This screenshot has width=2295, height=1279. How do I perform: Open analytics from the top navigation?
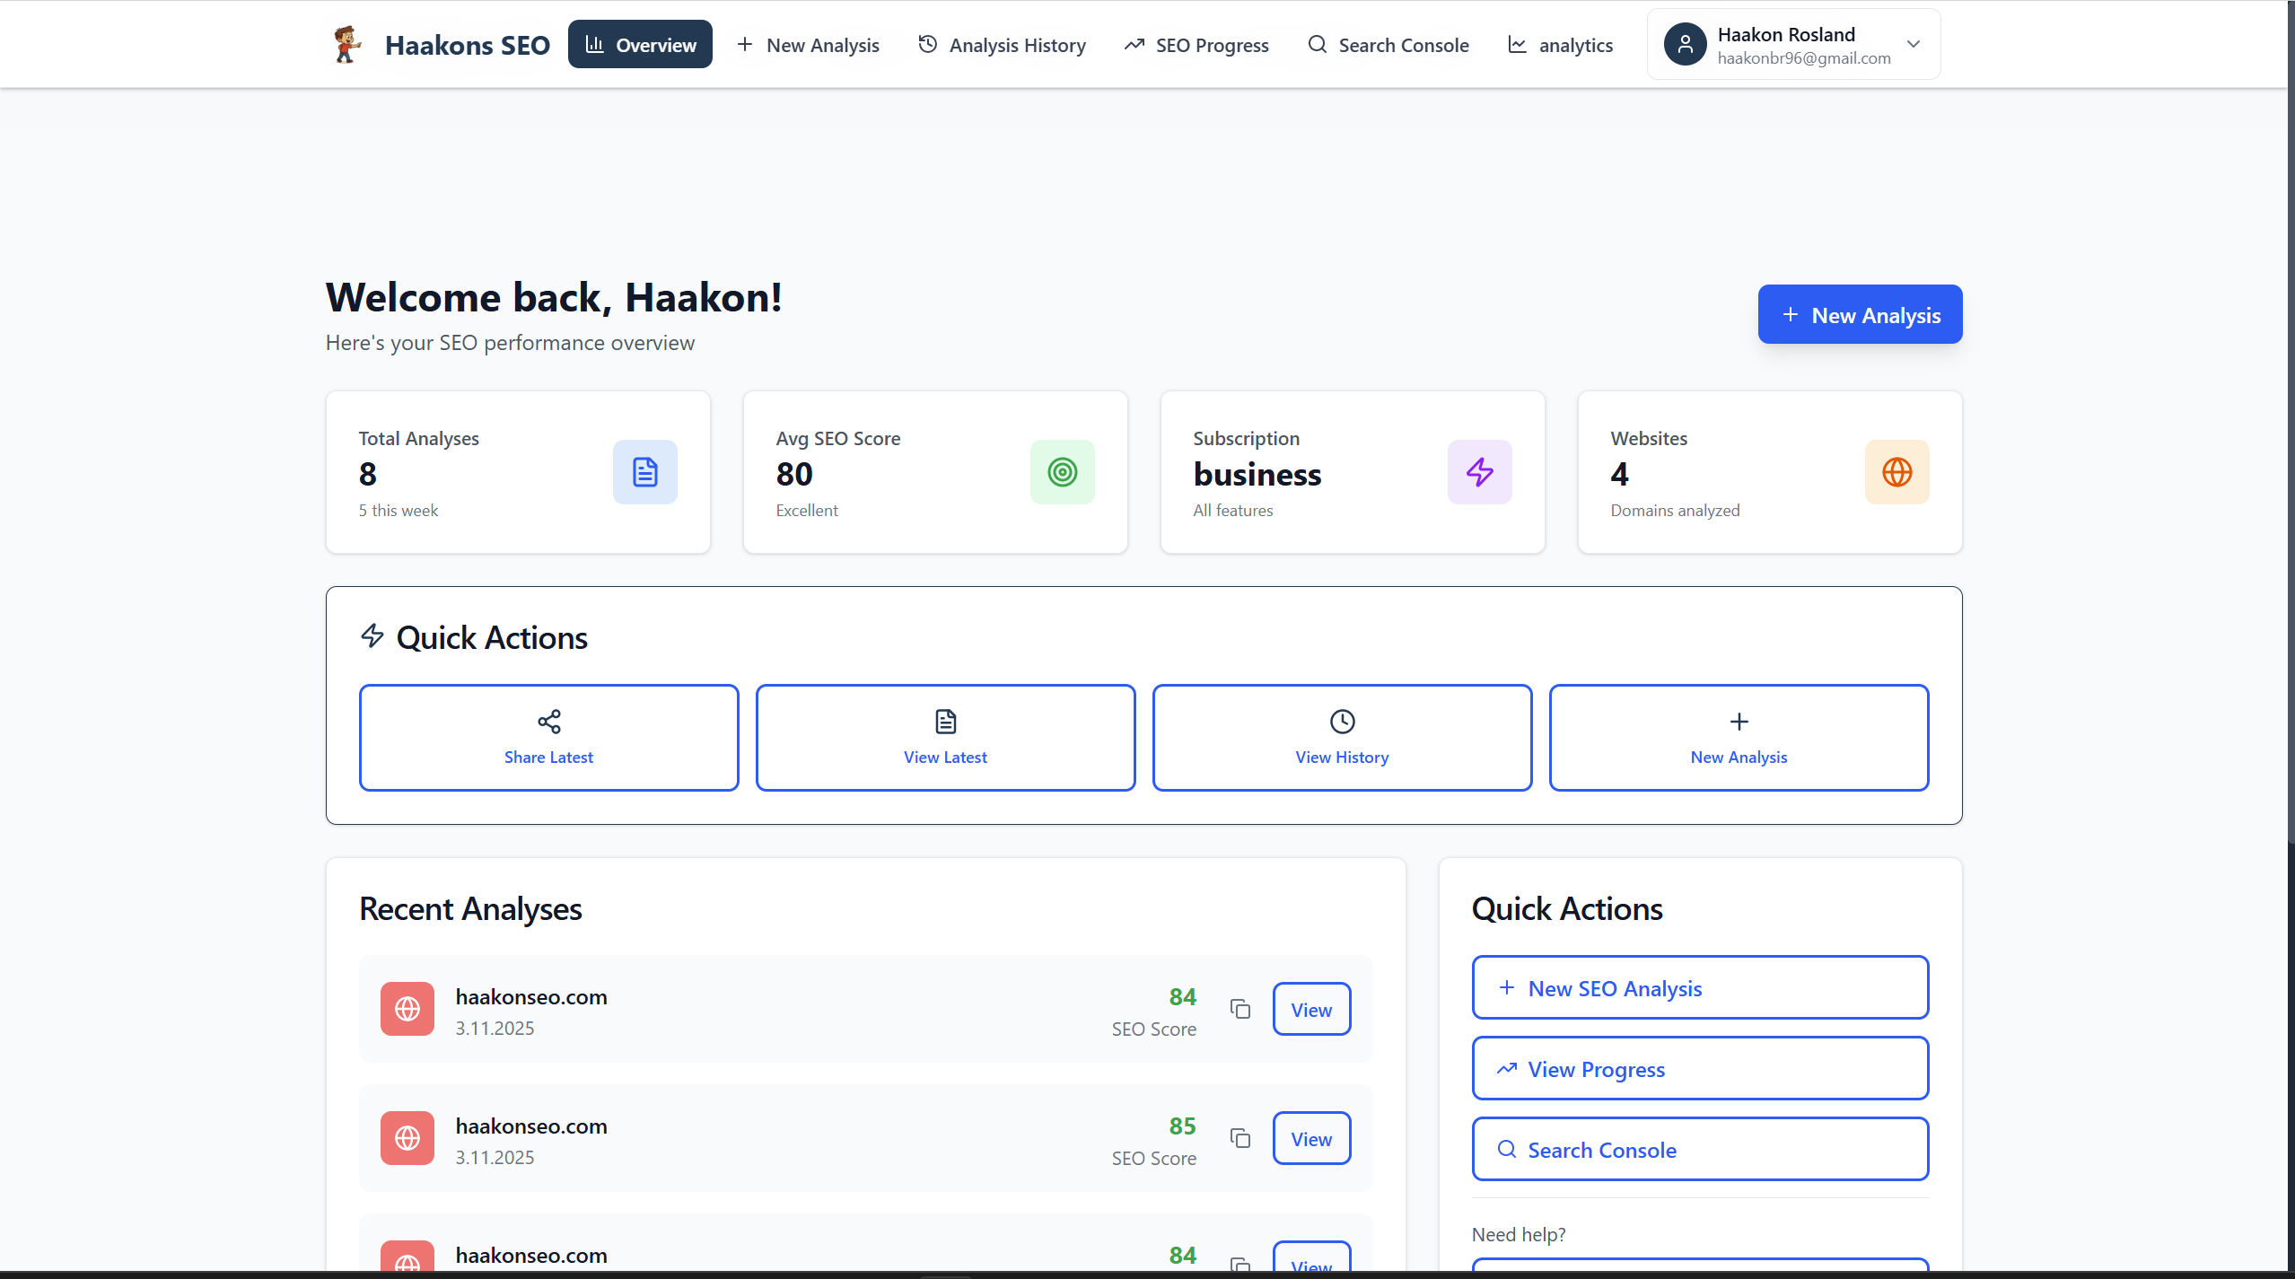coord(1559,44)
